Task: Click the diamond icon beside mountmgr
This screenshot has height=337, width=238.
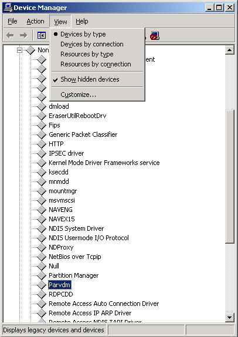Action: pyautogui.click(x=42, y=191)
